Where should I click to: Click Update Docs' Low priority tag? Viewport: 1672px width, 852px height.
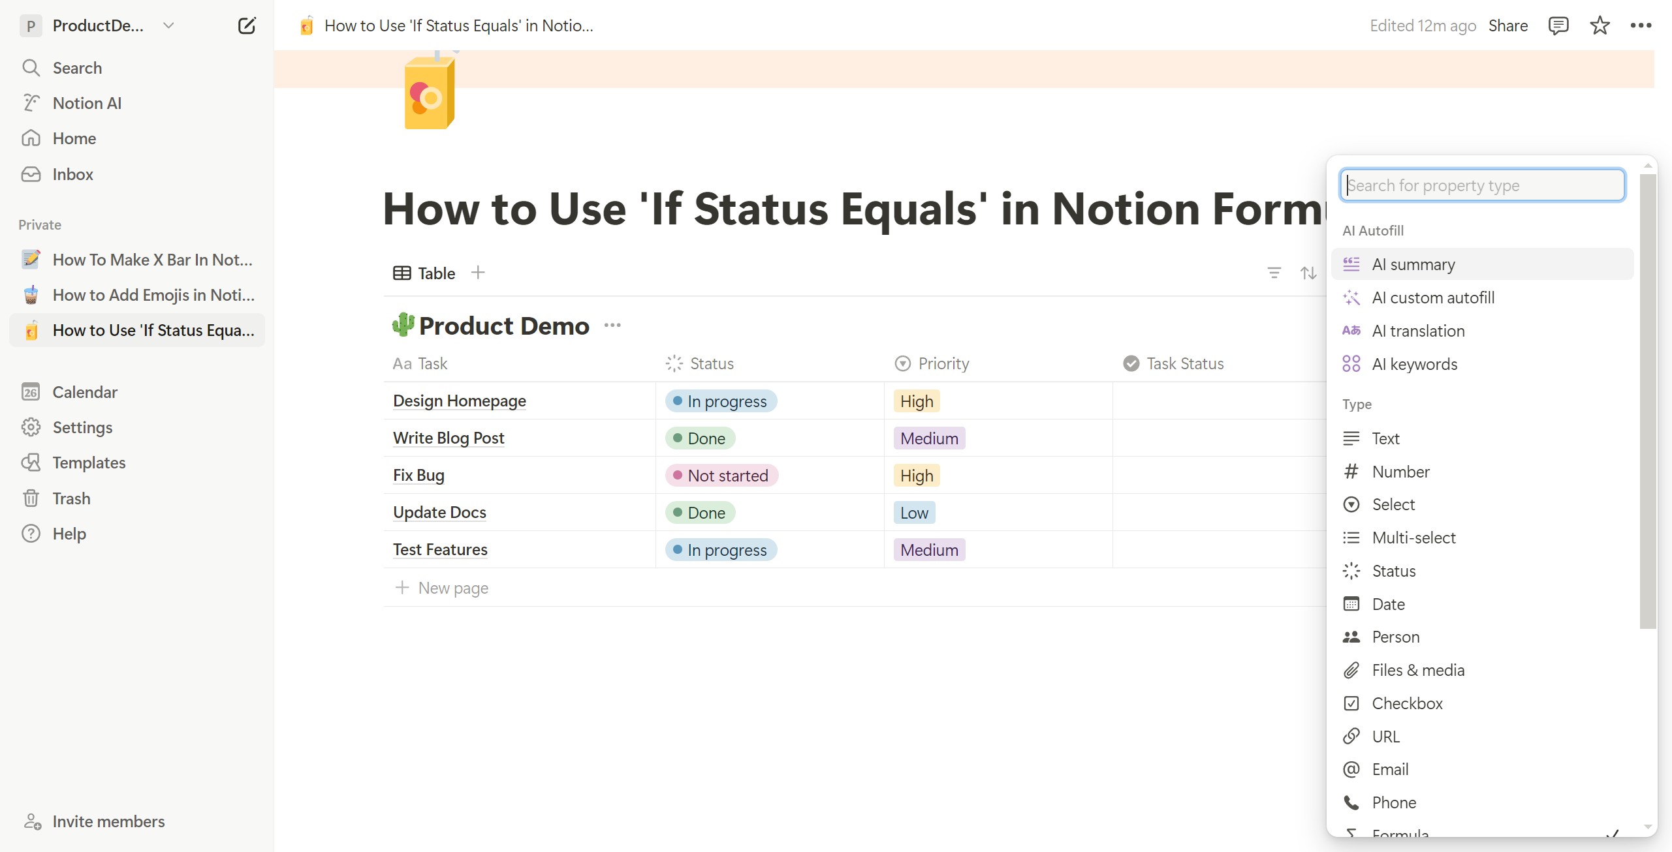[914, 513]
